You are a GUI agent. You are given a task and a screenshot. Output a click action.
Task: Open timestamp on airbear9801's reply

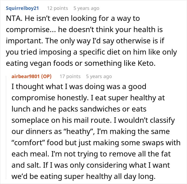click(99, 76)
